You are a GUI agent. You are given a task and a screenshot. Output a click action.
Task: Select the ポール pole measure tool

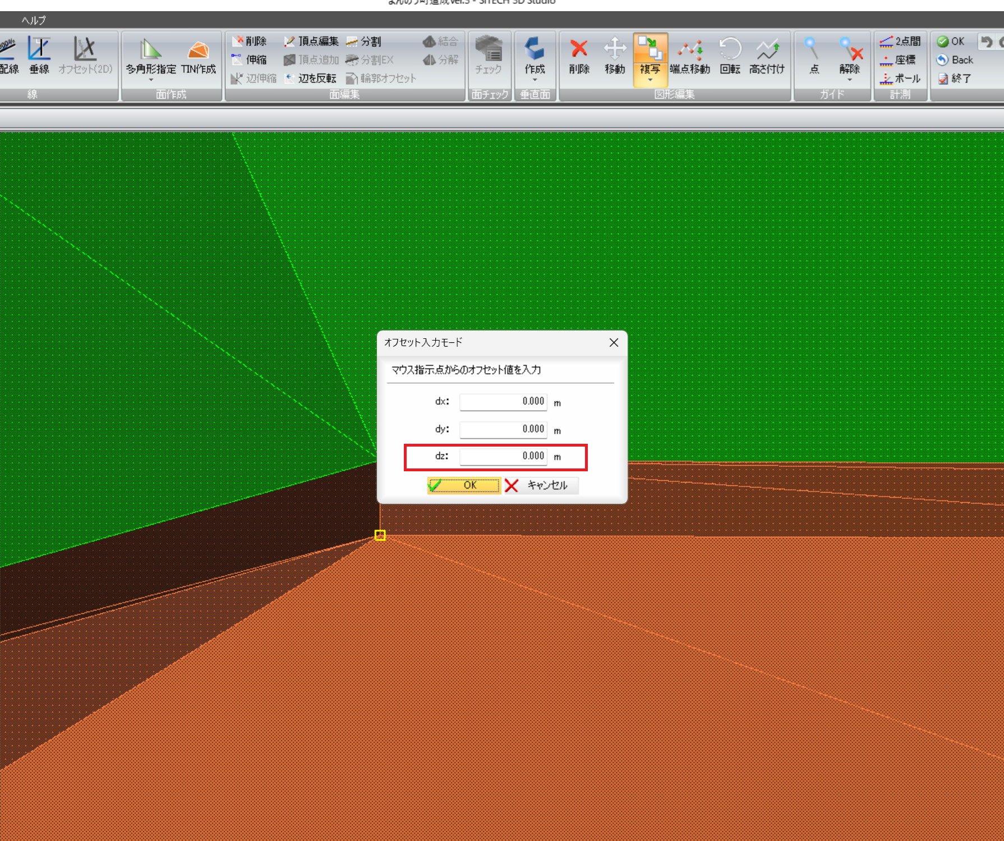(900, 79)
